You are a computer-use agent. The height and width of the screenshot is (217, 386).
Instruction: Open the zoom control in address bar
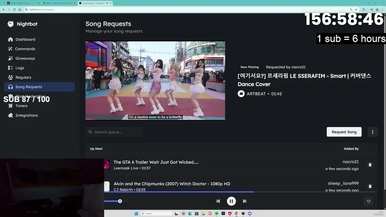point(351,9)
